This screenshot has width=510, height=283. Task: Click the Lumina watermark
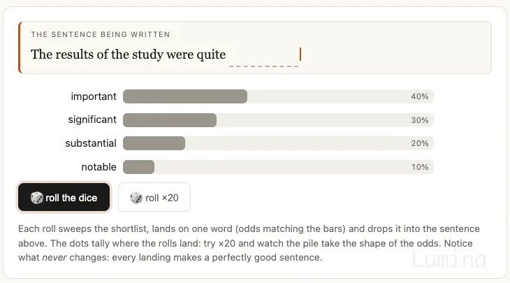tap(449, 259)
